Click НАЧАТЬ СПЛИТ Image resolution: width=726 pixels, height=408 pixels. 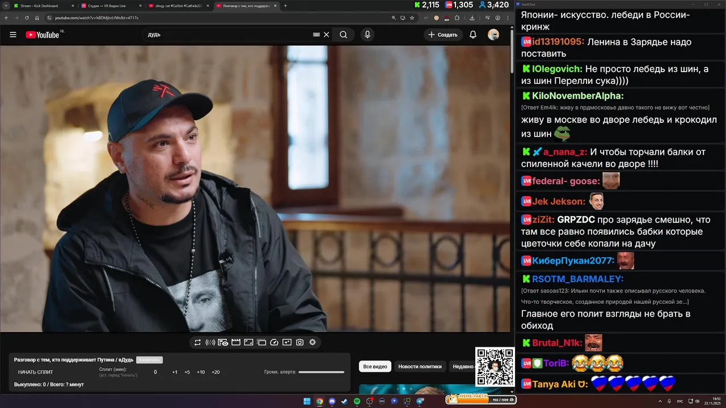coord(36,372)
